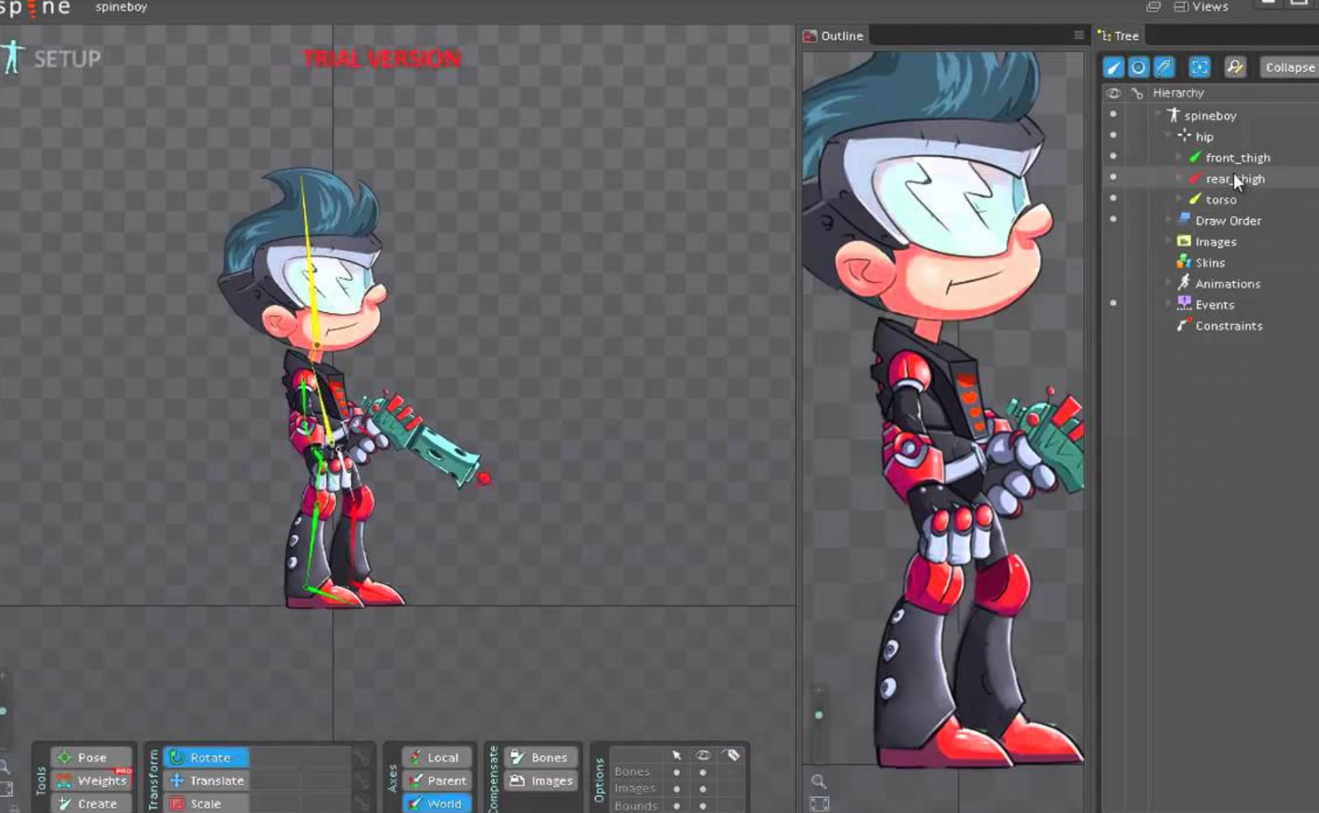Select the Create tool
Image resolution: width=1319 pixels, height=813 pixels.
click(x=91, y=803)
